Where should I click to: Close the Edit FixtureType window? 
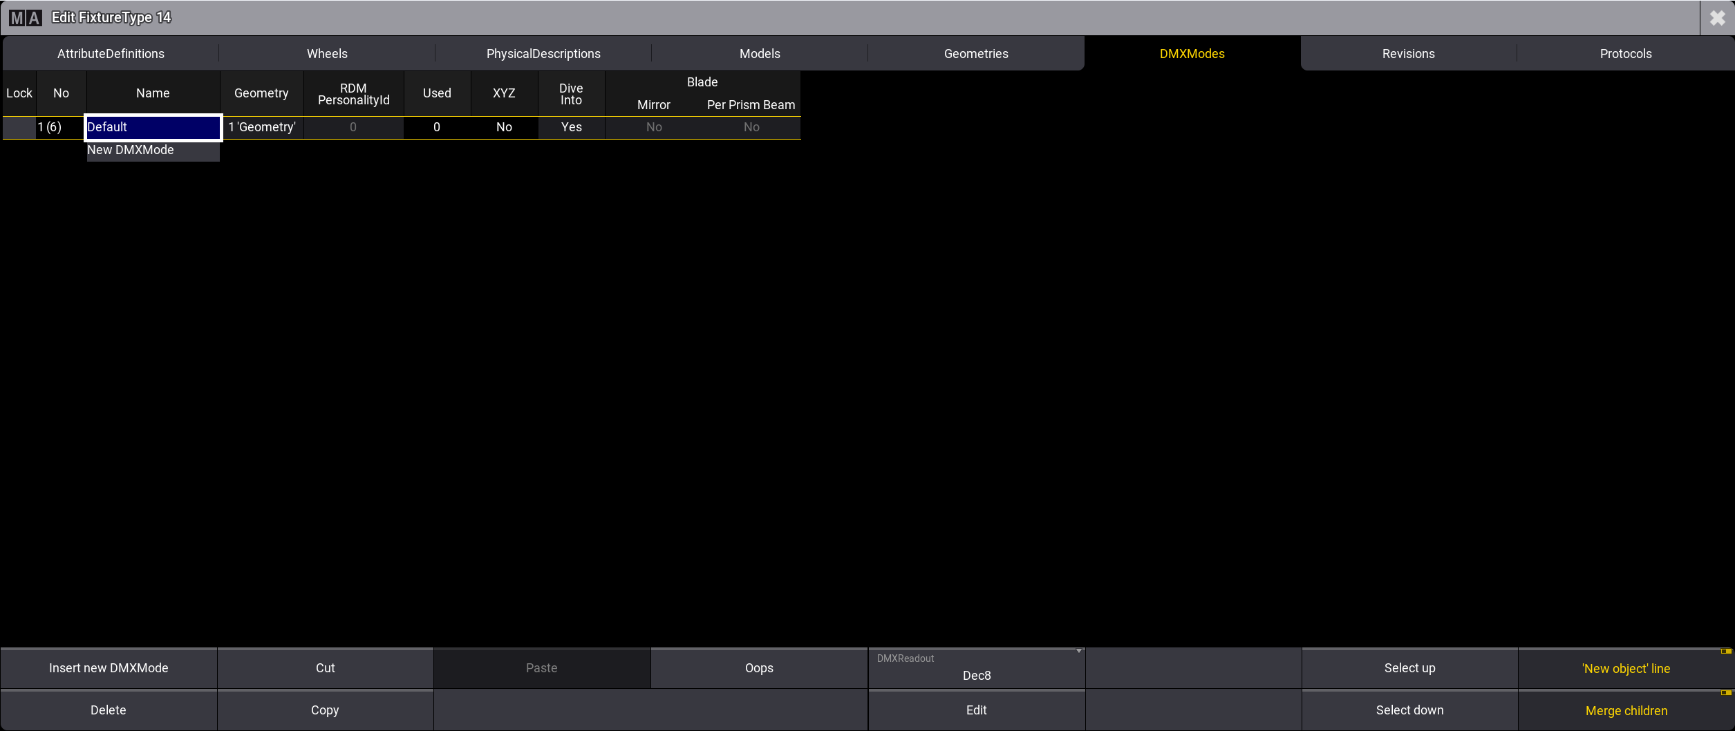coord(1717,18)
